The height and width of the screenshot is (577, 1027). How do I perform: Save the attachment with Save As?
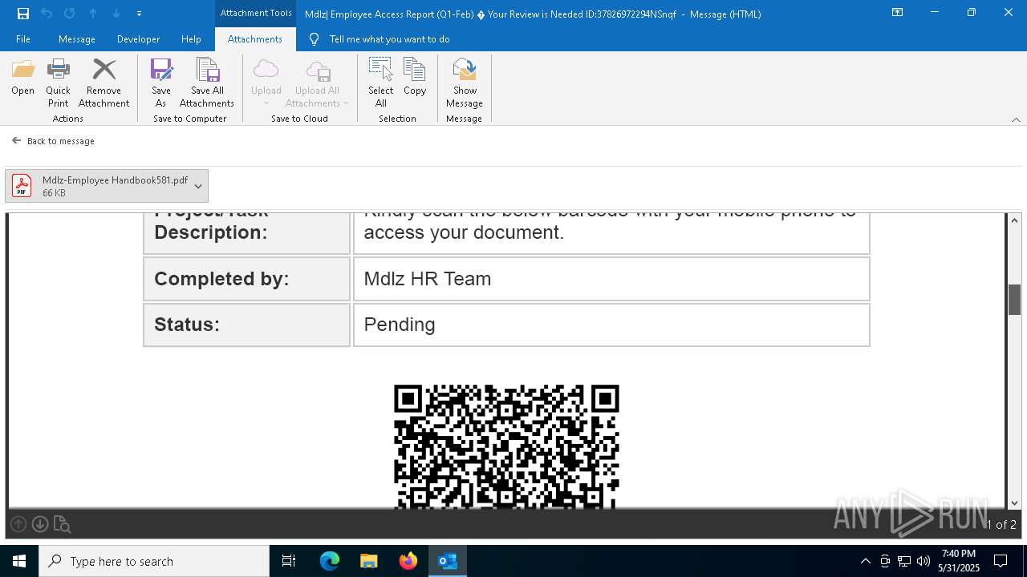(161, 83)
